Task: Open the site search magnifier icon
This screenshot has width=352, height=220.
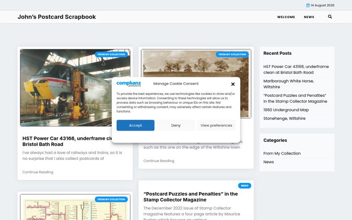Action: (330, 17)
